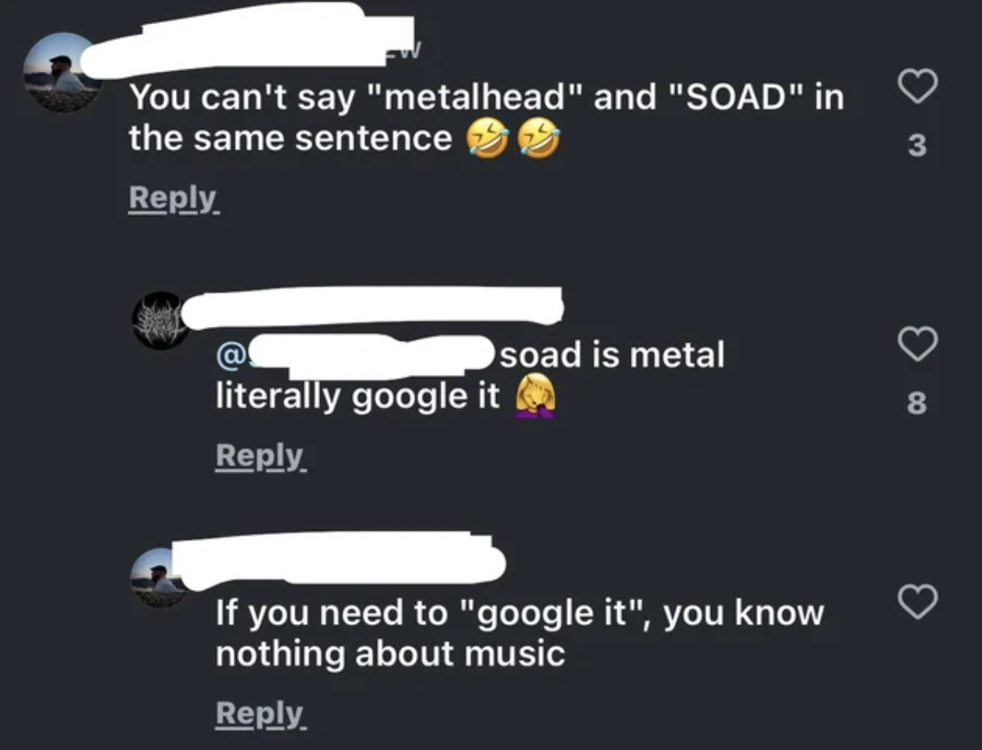Open the dark metal-logo avatar profile
Screen dimensions: 982x750
160,320
